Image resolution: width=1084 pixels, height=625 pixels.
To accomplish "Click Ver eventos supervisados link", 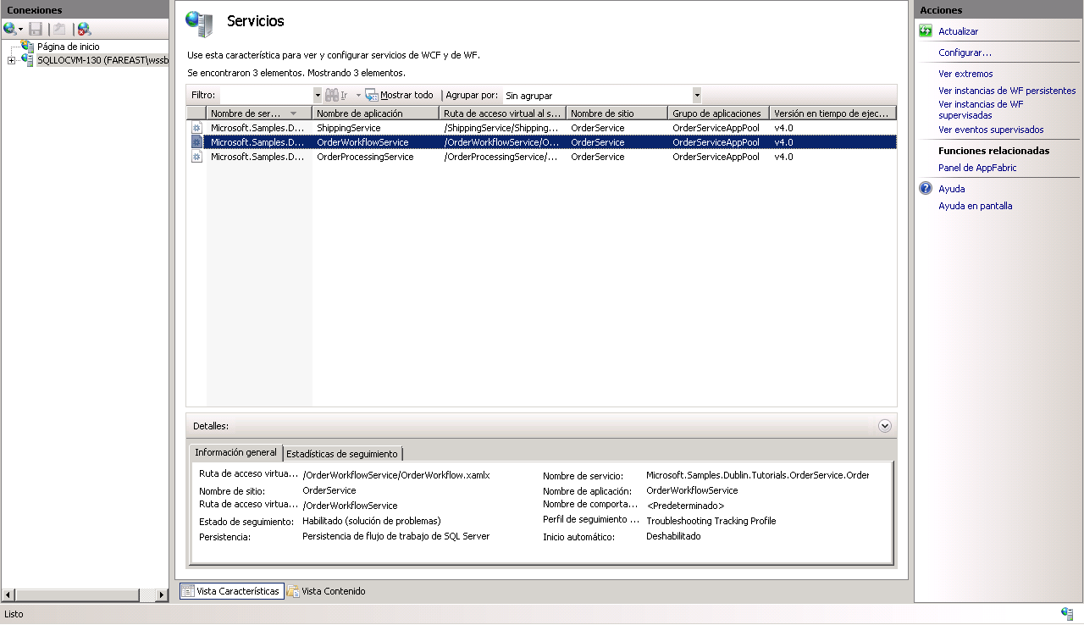I will click(x=991, y=130).
